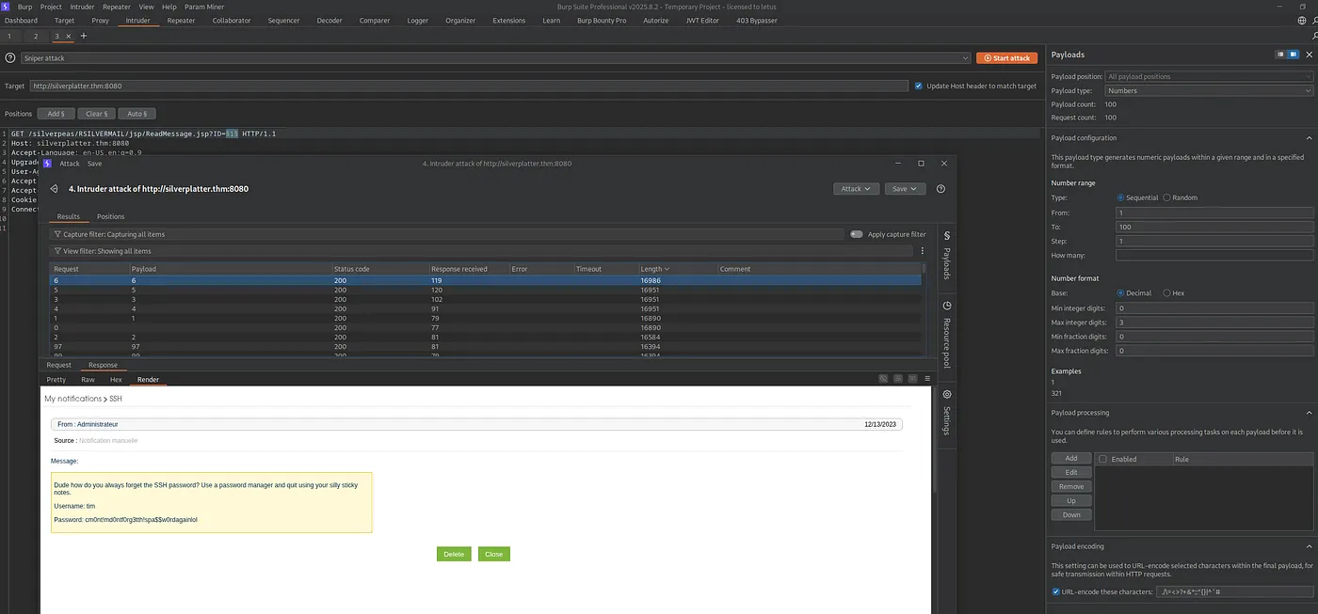Open the Payload type Numbers dropdown
1318x614 pixels.
point(1209,90)
